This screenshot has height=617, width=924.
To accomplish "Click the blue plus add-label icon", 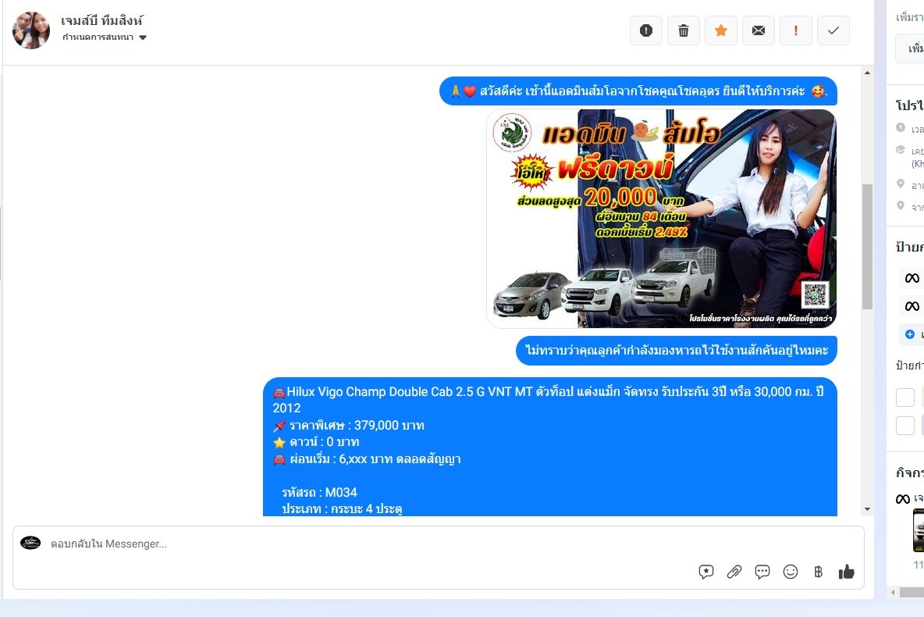I will [910, 334].
